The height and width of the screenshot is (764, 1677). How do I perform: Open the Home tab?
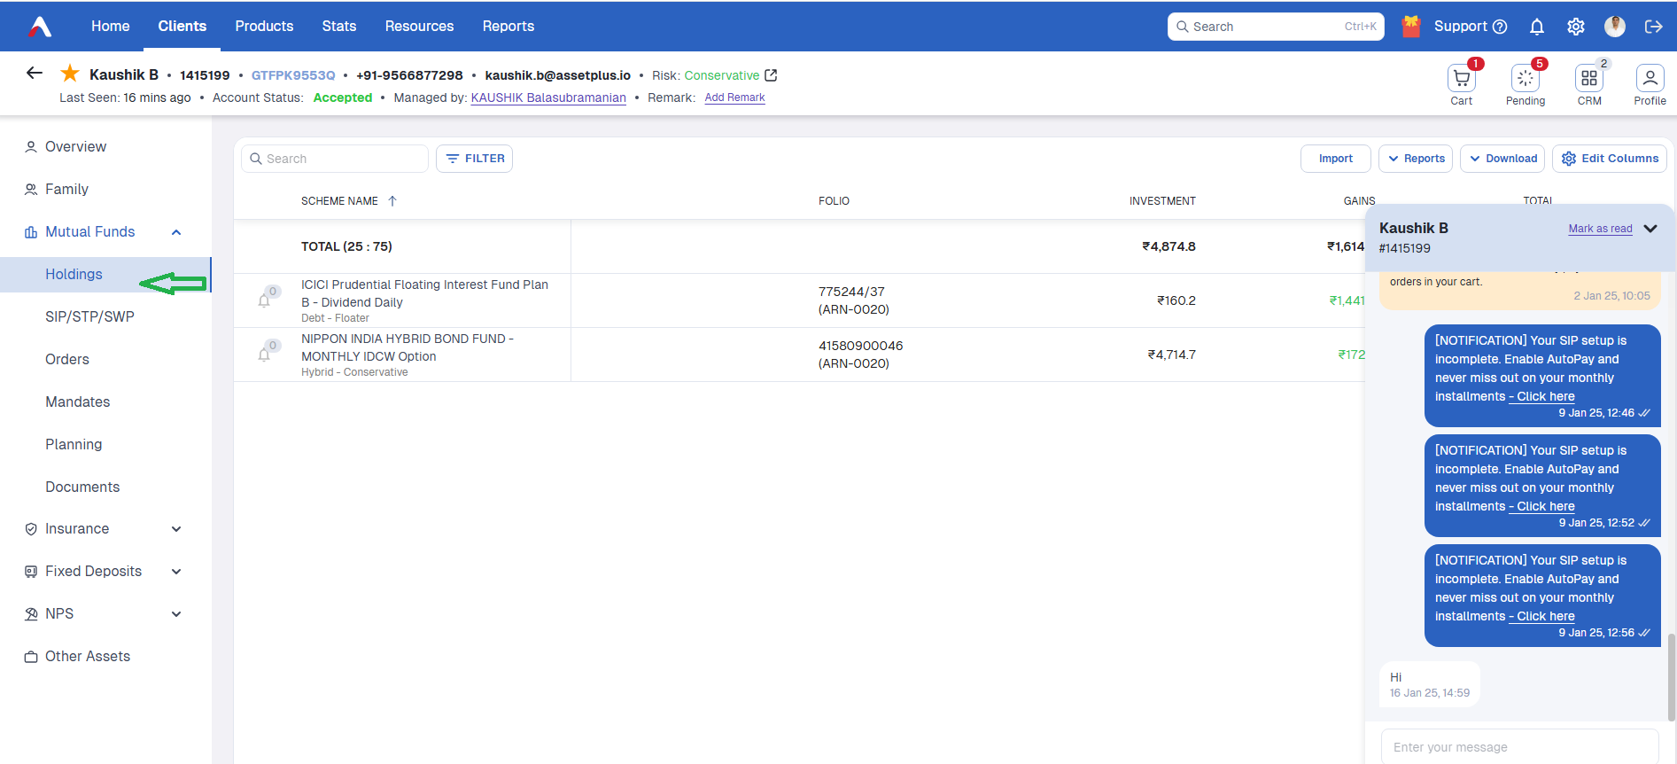[111, 27]
